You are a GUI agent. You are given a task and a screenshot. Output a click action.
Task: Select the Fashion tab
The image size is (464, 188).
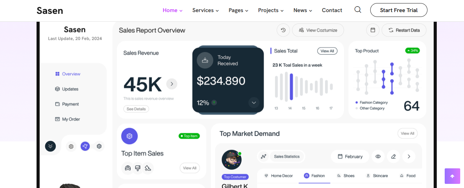click(x=314, y=176)
